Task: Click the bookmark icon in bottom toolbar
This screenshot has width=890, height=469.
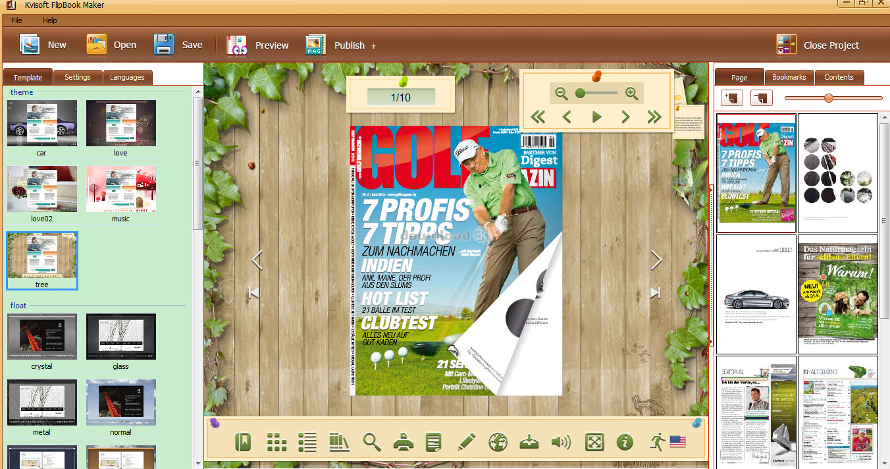Action: [243, 442]
